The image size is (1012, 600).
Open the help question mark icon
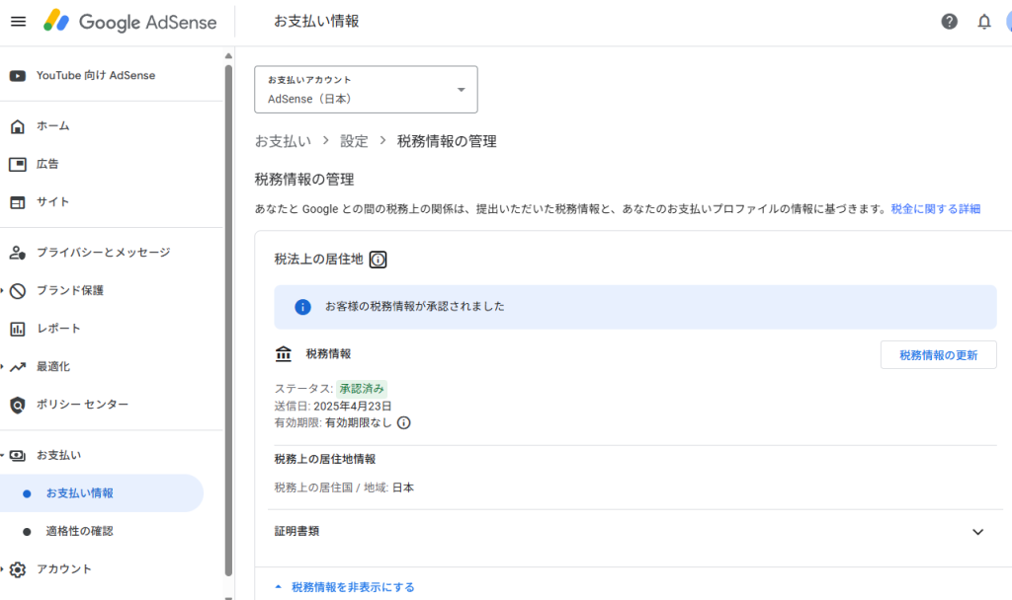tap(949, 22)
